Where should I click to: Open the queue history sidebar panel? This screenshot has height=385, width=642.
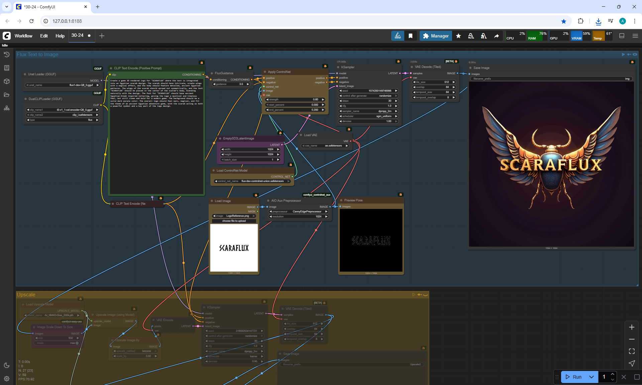[x=6, y=55]
